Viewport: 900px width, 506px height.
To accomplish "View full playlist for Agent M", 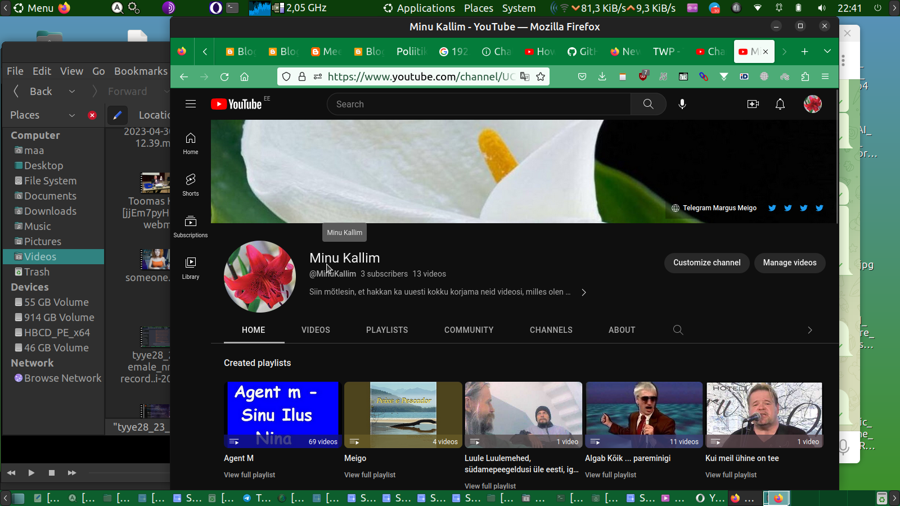I will click(x=250, y=475).
